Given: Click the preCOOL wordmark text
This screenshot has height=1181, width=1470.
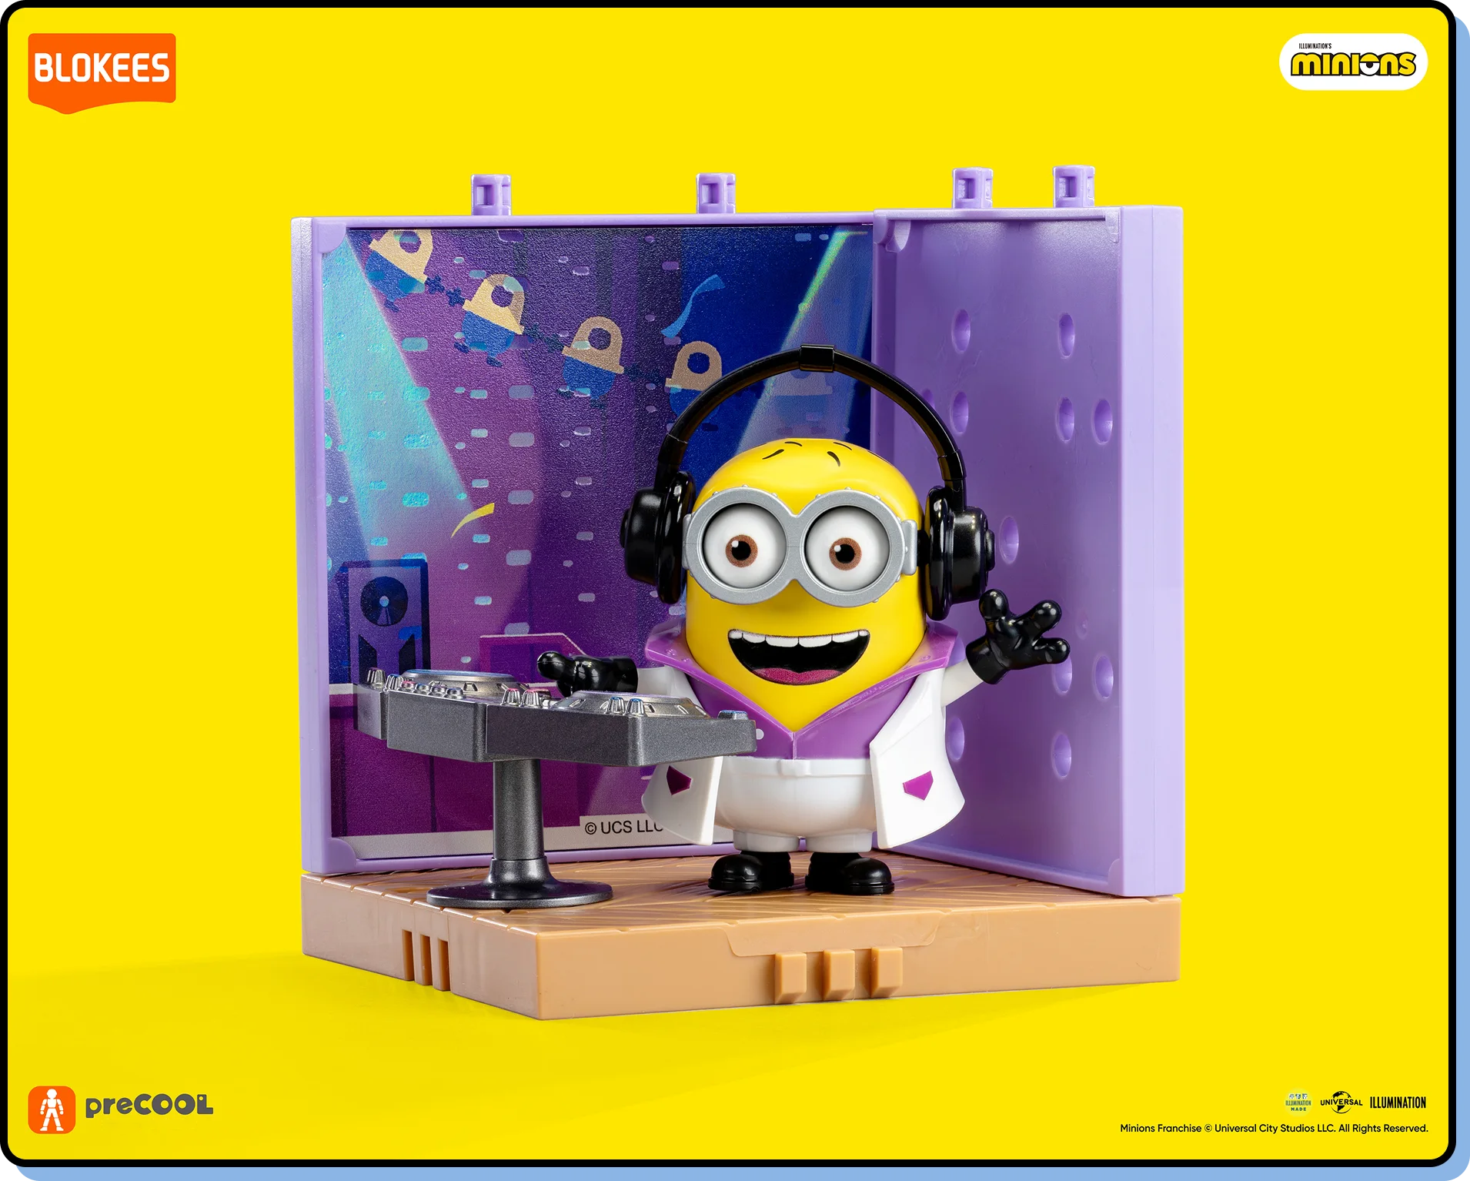Looking at the screenshot, I should (x=149, y=1106).
